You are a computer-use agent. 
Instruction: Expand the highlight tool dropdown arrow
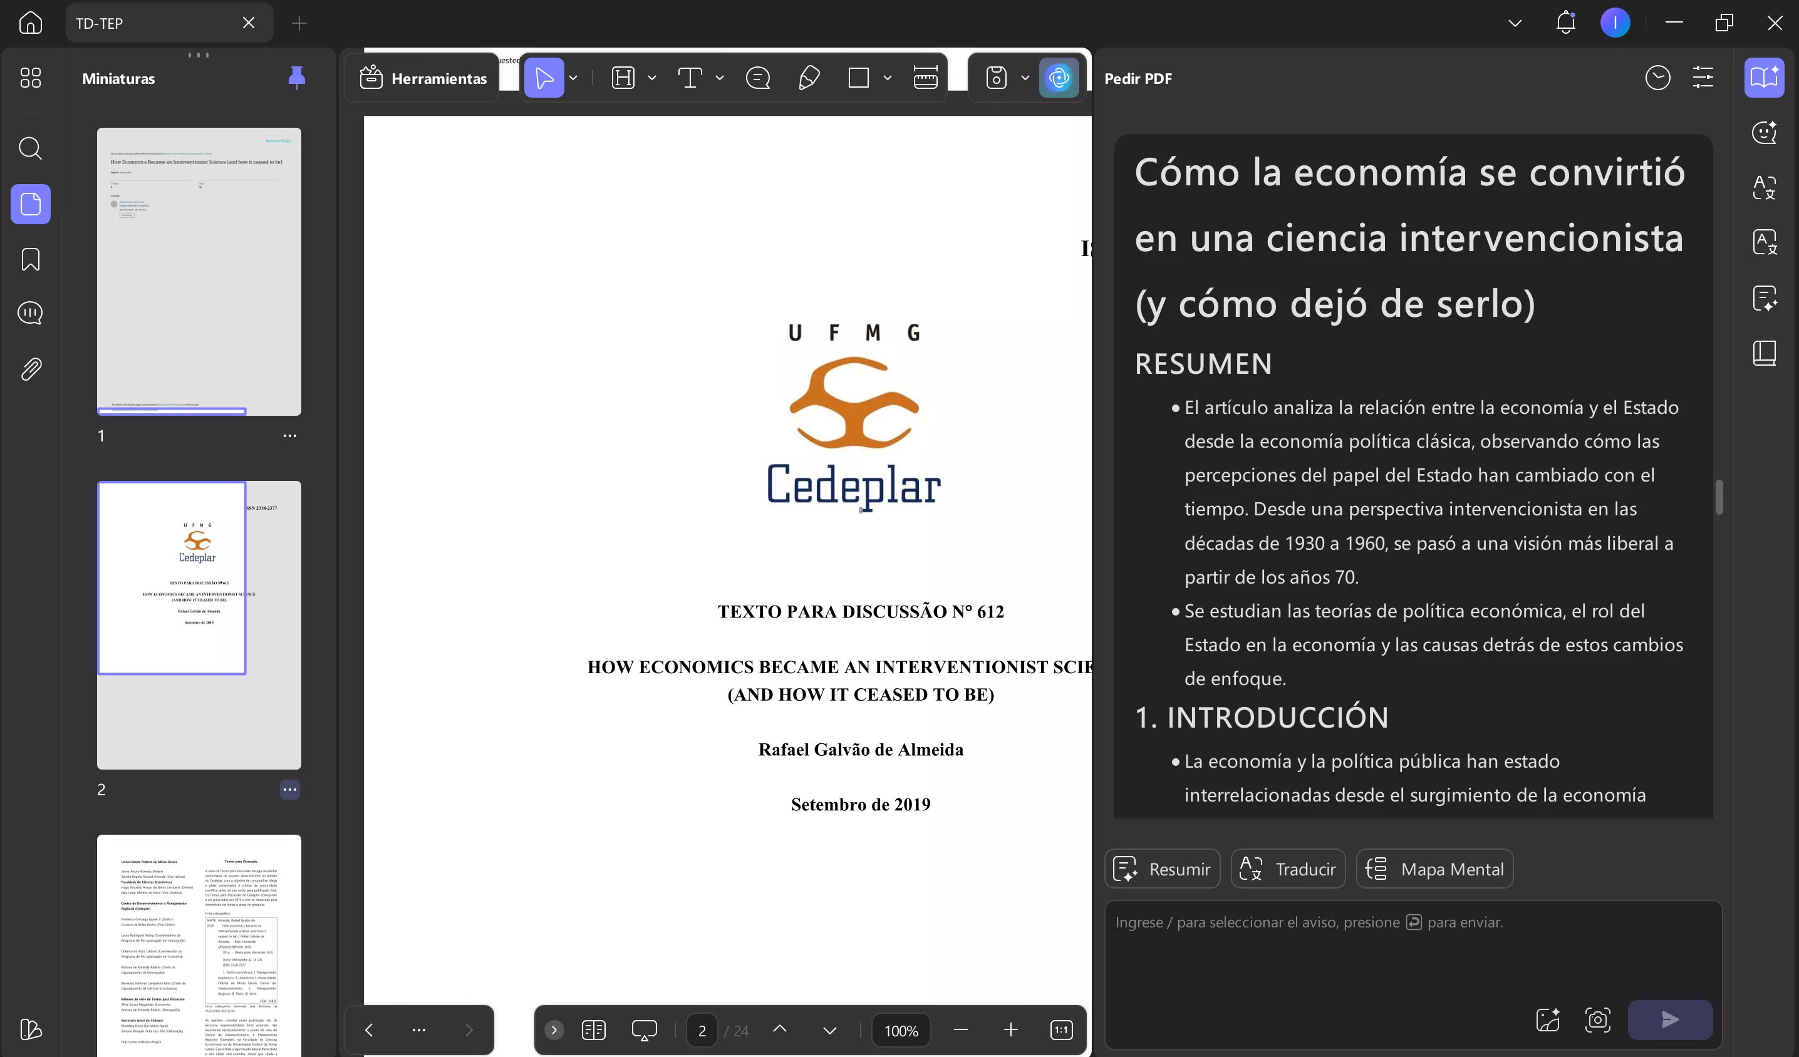[x=652, y=78]
